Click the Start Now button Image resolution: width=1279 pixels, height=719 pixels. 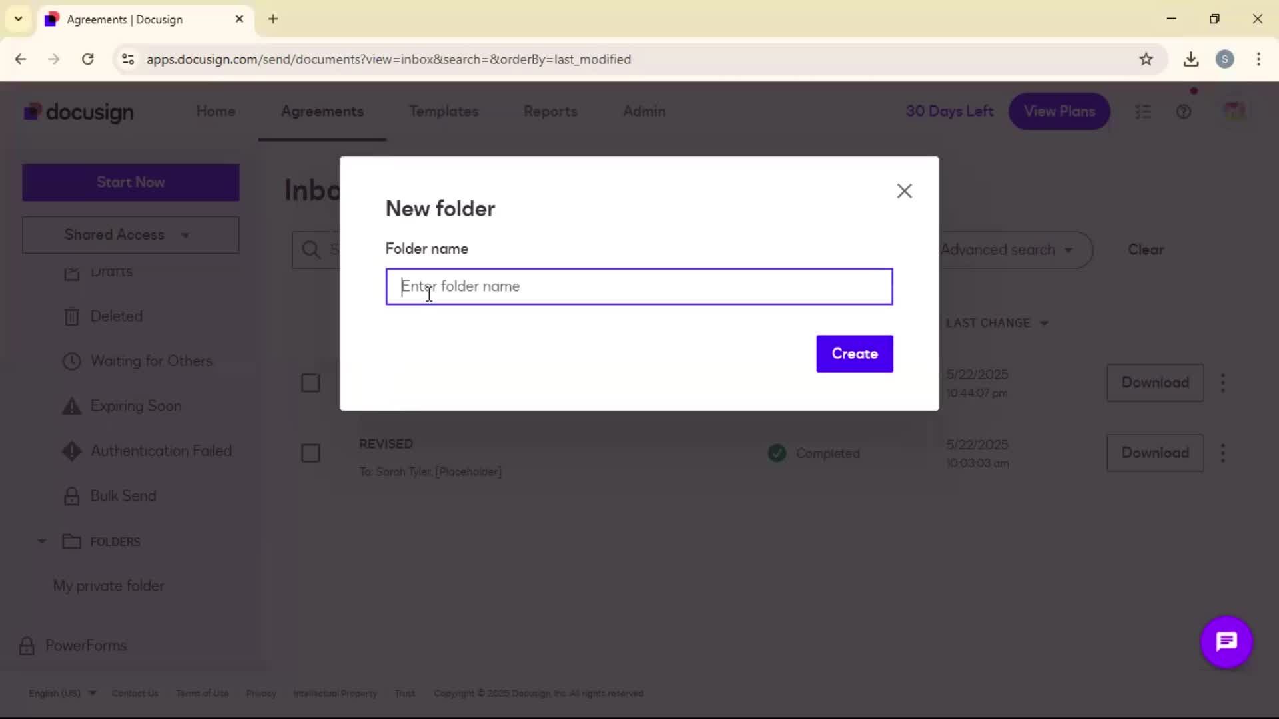click(x=131, y=182)
